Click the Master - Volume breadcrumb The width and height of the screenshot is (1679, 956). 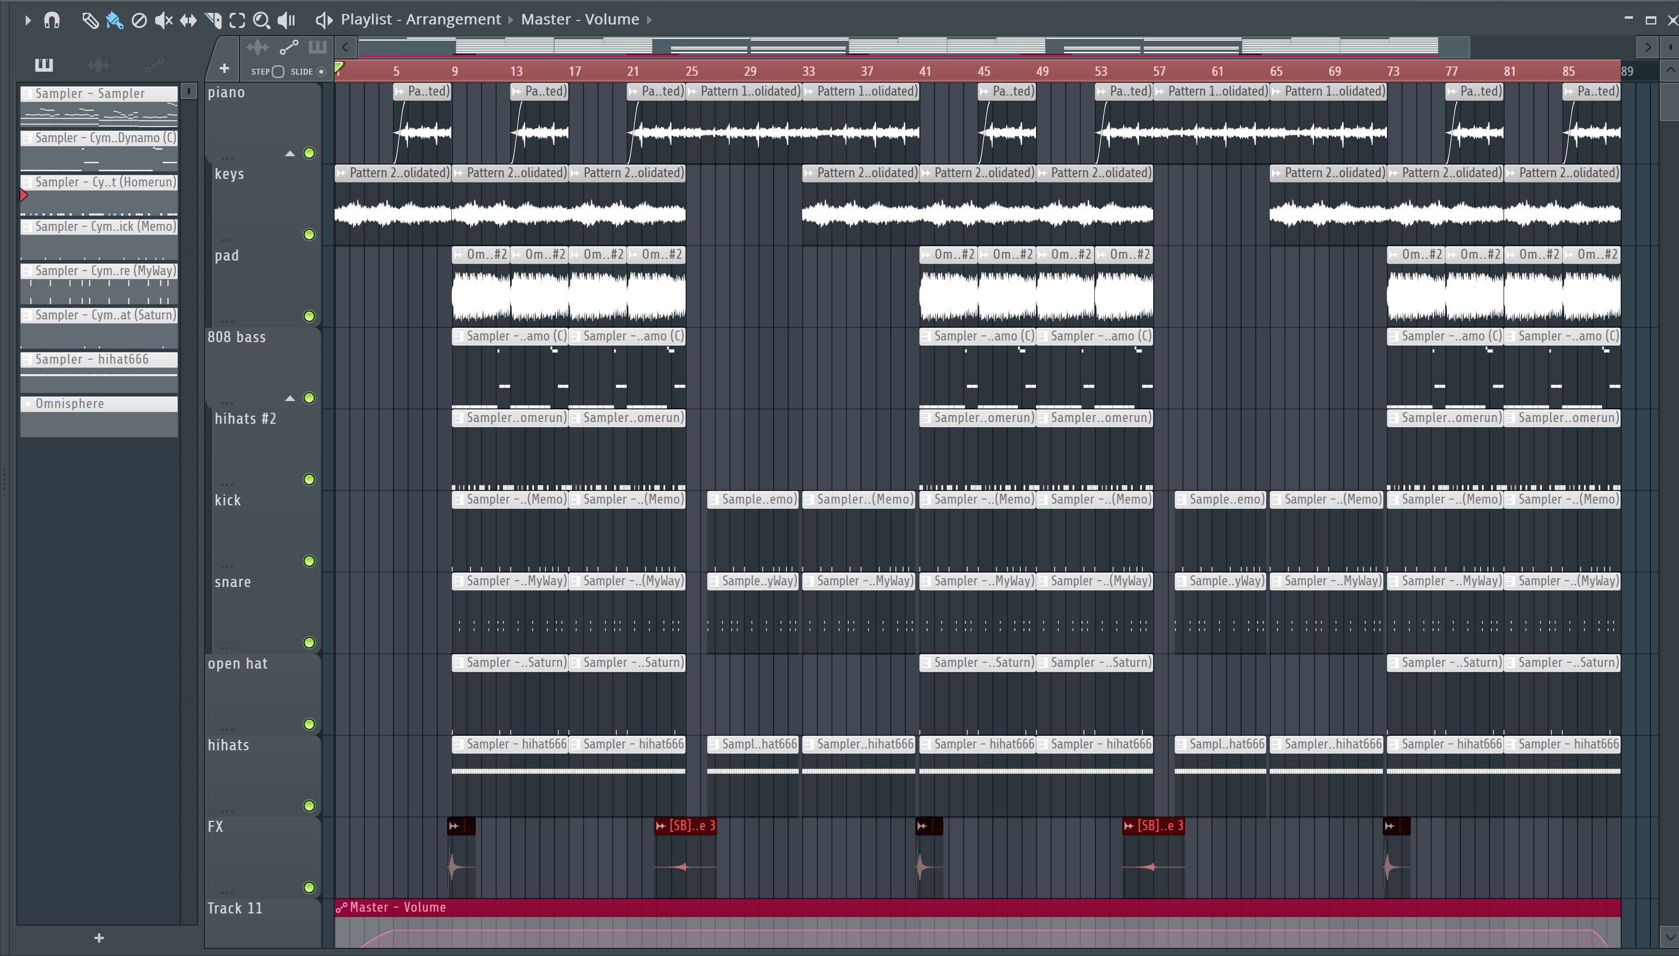pos(580,20)
